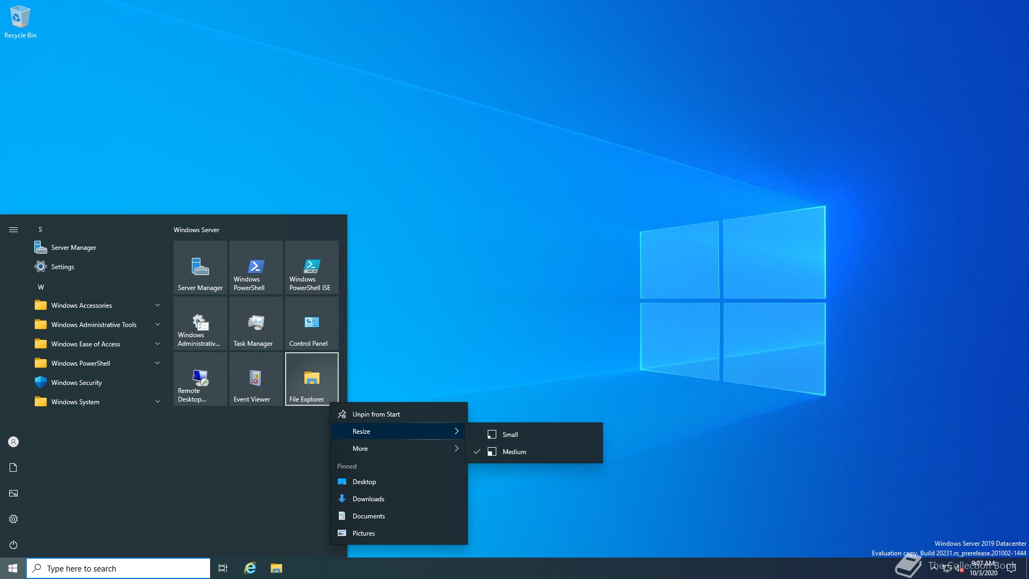Open the Windows PowerShell ISE tile
This screenshot has height=579, width=1029.
(x=312, y=267)
